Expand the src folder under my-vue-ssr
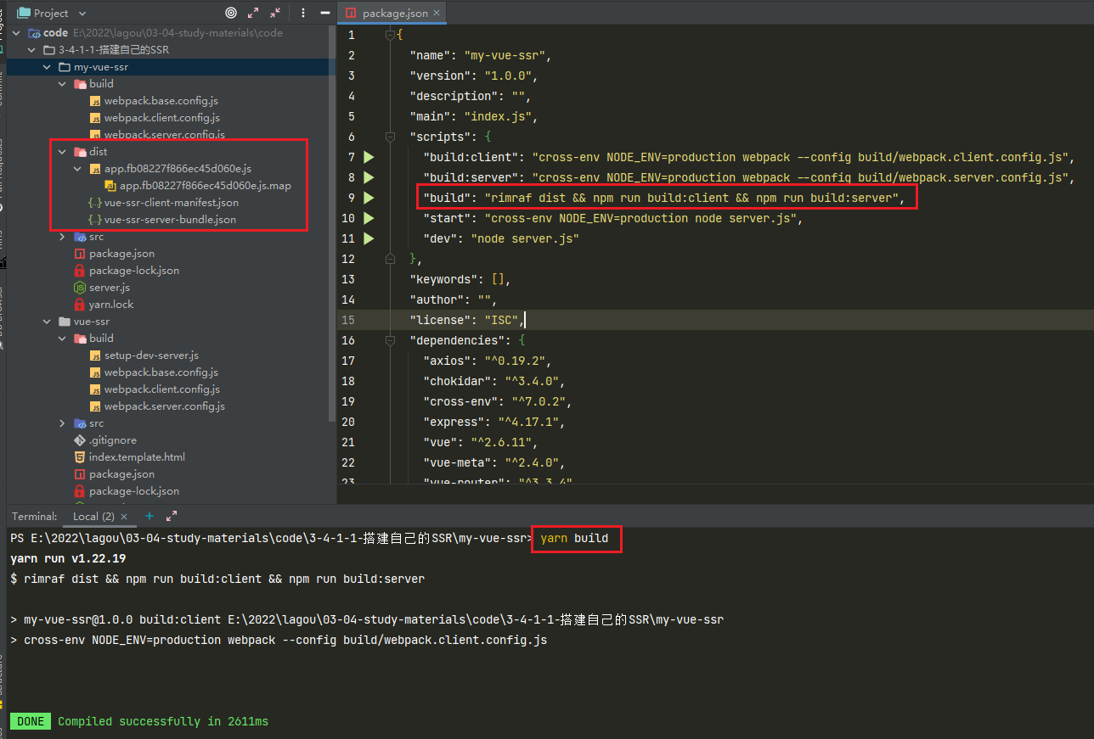Screen dimensions: 1094x739 62,237
